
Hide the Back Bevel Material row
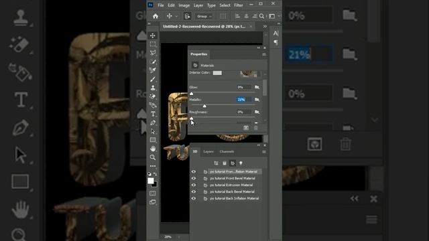(194, 191)
